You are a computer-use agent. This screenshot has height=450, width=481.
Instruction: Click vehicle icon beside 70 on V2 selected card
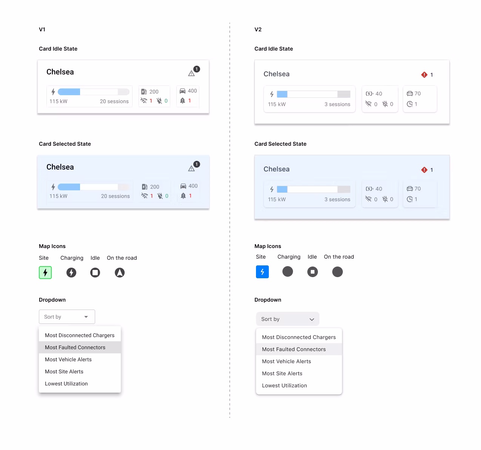tap(410, 189)
